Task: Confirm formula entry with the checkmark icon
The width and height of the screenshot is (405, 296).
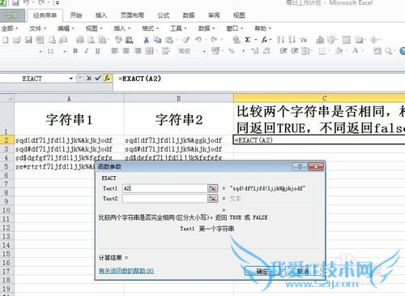Action: point(98,79)
